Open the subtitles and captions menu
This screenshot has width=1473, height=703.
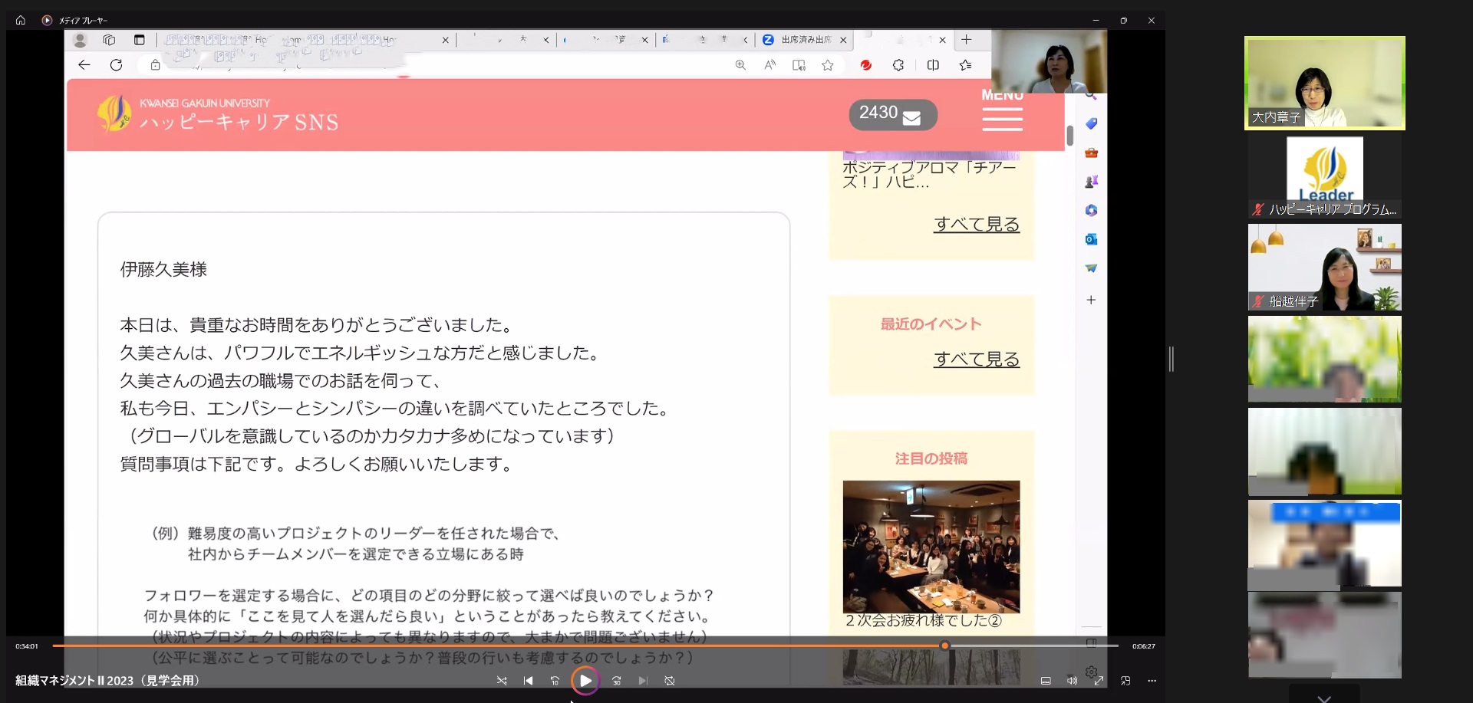coord(1045,681)
